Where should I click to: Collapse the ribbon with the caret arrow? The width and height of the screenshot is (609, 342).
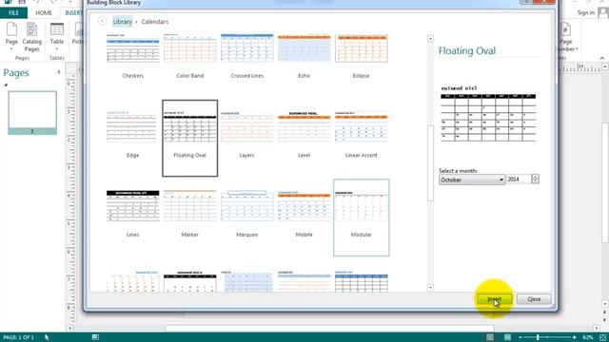602,58
